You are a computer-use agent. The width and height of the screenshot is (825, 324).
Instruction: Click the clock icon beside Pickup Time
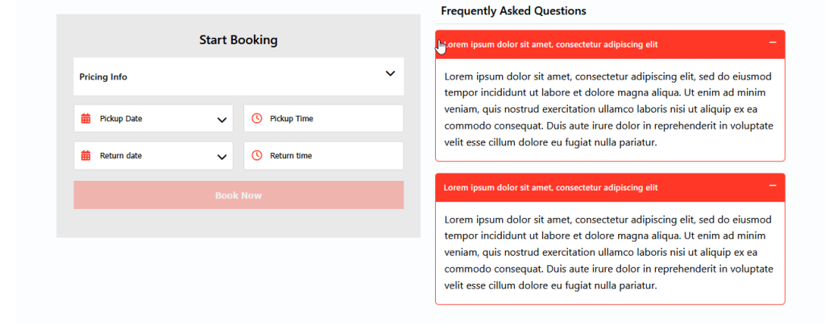[x=257, y=119]
